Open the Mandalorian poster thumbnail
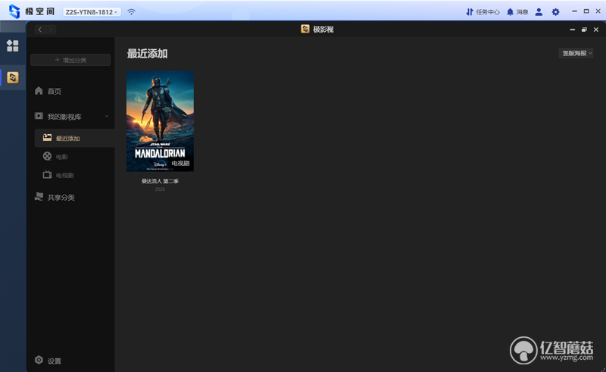The width and height of the screenshot is (606, 372). click(x=160, y=121)
